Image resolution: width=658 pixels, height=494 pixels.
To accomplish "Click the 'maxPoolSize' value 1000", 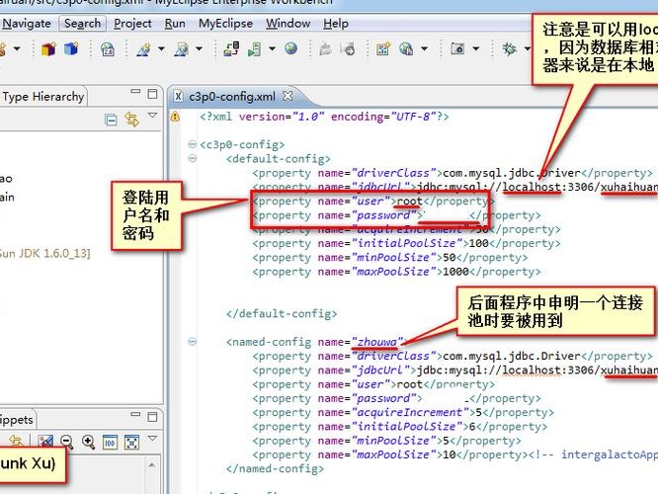I will (455, 272).
